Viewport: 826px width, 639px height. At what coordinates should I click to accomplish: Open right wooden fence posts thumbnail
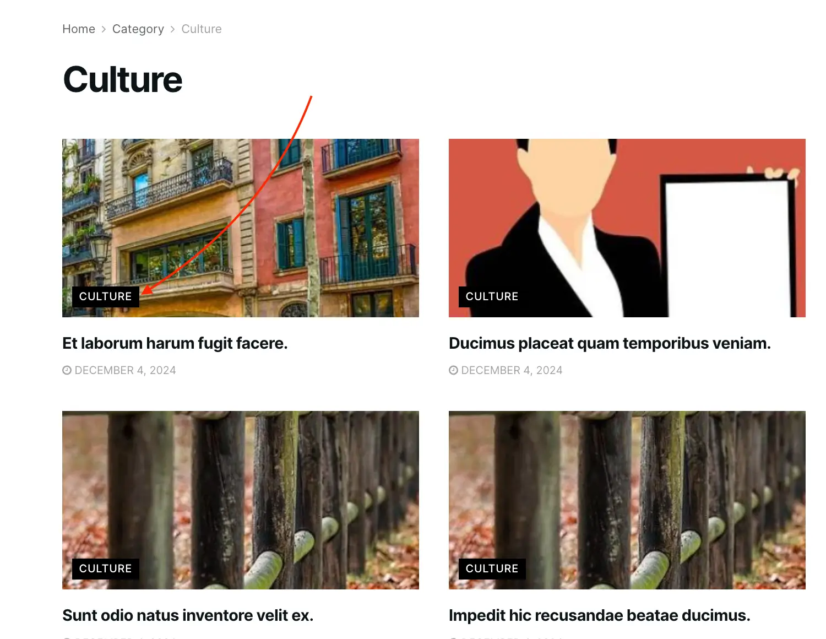click(627, 500)
